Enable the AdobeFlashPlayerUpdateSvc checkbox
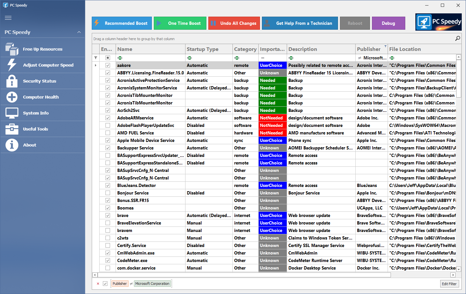Screen dimensions: 466x294 (108, 125)
